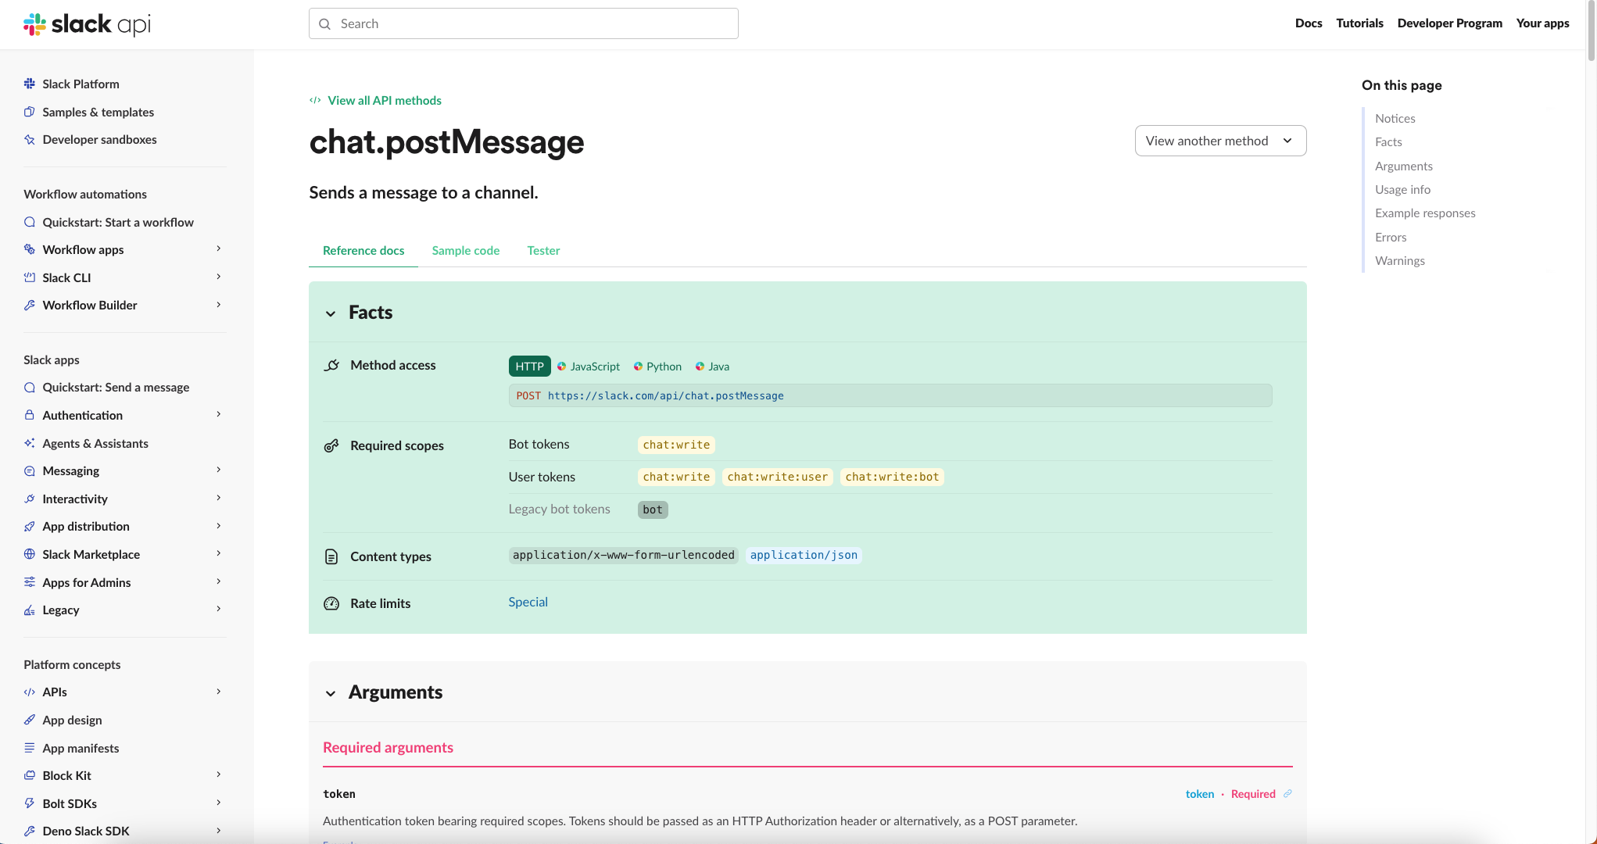1597x844 pixels.
Task: Open Developer Program in top navigation
Action: point(1449,23)
